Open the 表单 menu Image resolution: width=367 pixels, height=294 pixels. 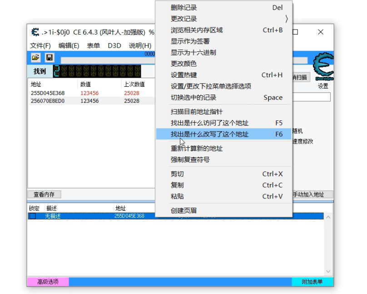(x=93, y=45)
